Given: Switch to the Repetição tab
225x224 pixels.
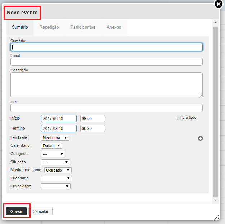Looking at the screenshot, I should pyautogui.click(x=49, y=27).
